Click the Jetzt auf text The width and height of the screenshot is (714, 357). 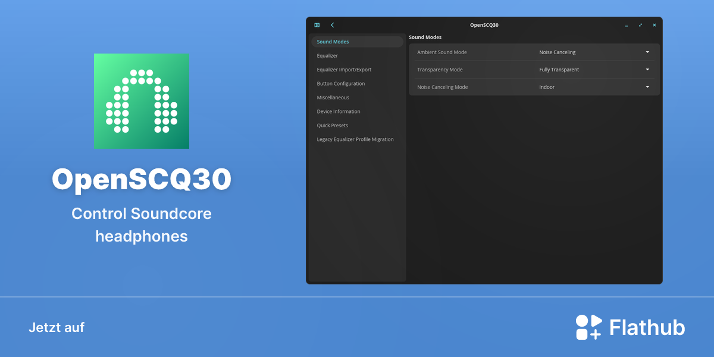tap(57, 327)
